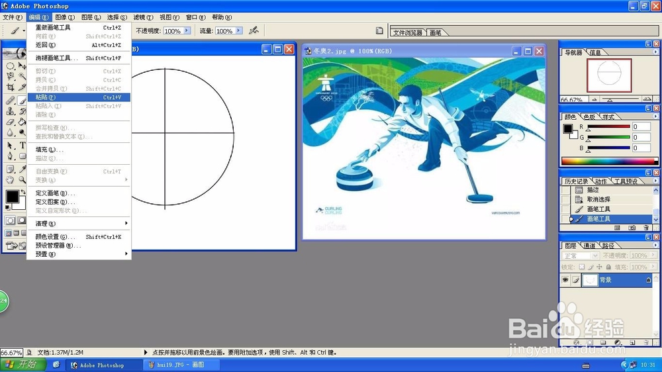Switch to standard mode button in toolbox
The image size is (662, 372).
(10, 220)
